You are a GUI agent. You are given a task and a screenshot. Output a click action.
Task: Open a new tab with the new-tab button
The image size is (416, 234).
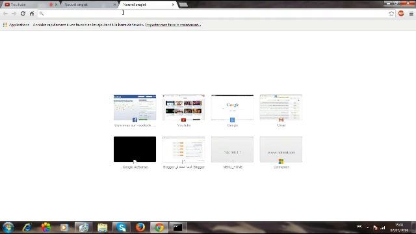pyautogui.click(x=183, y=5)
